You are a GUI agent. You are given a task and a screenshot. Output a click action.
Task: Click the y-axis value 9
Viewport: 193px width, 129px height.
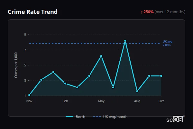click(25, 35)
